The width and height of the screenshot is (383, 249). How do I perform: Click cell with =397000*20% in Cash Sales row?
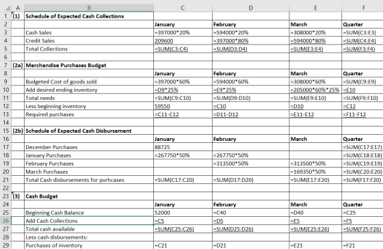(183, 33)
